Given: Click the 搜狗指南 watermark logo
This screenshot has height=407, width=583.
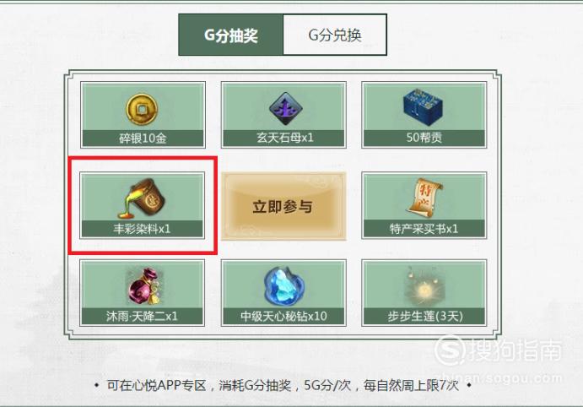Looking at the screenshot, I should (x=499, y=350).
